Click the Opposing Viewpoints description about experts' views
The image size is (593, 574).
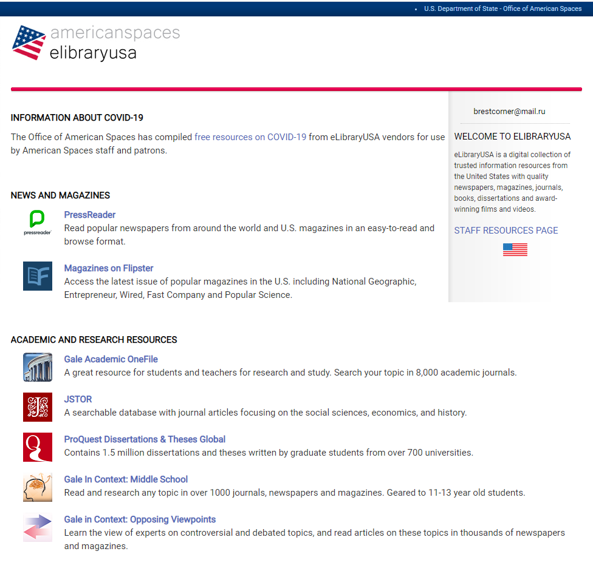[x=314, y=539]
